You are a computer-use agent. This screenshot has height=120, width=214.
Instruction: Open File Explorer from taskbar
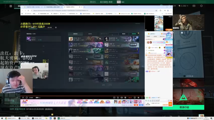47,118
